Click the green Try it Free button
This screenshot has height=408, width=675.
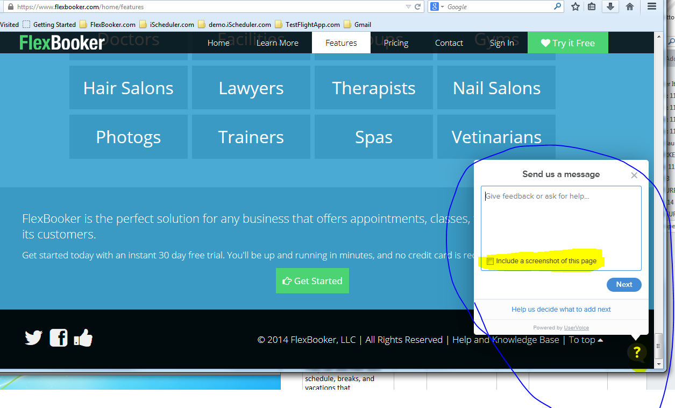coord(568,43)
